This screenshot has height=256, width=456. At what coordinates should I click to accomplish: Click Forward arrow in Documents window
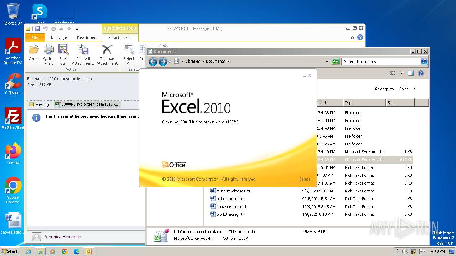point(163,62)
